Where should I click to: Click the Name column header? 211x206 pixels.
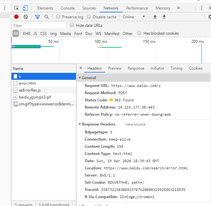(x=44, y=69)
